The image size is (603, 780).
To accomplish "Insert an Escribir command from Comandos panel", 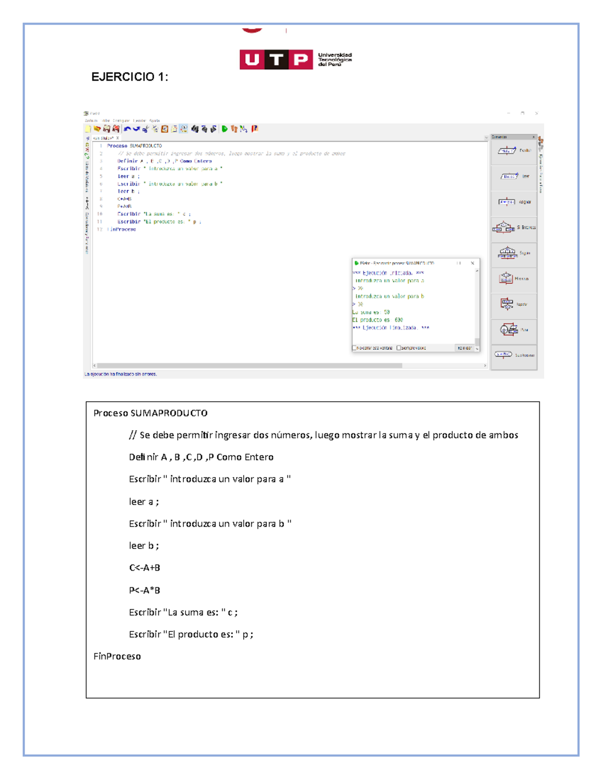I will pyautogui.click(x=507, y=151).
